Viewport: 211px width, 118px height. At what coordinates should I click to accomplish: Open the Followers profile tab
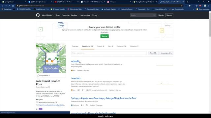tap(122, 46)
